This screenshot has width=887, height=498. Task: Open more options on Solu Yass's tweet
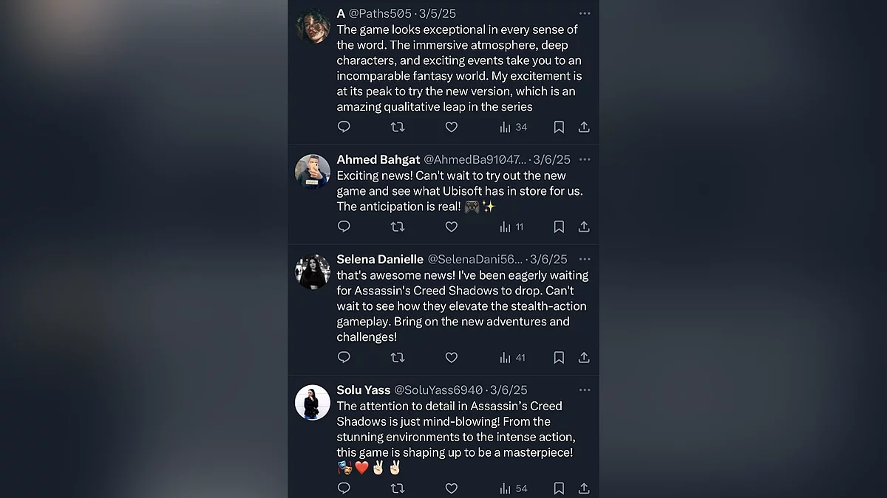point(585,390)
